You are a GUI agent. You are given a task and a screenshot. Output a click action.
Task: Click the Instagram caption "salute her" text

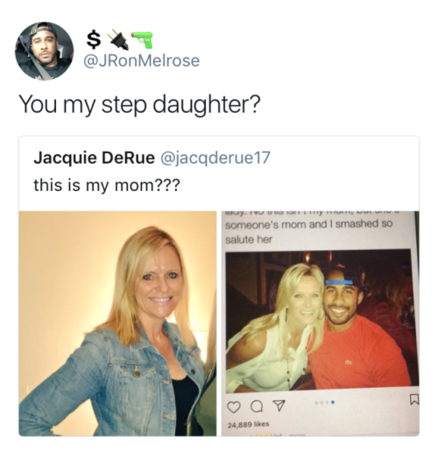pyautogui.click(x=249, y=239)
